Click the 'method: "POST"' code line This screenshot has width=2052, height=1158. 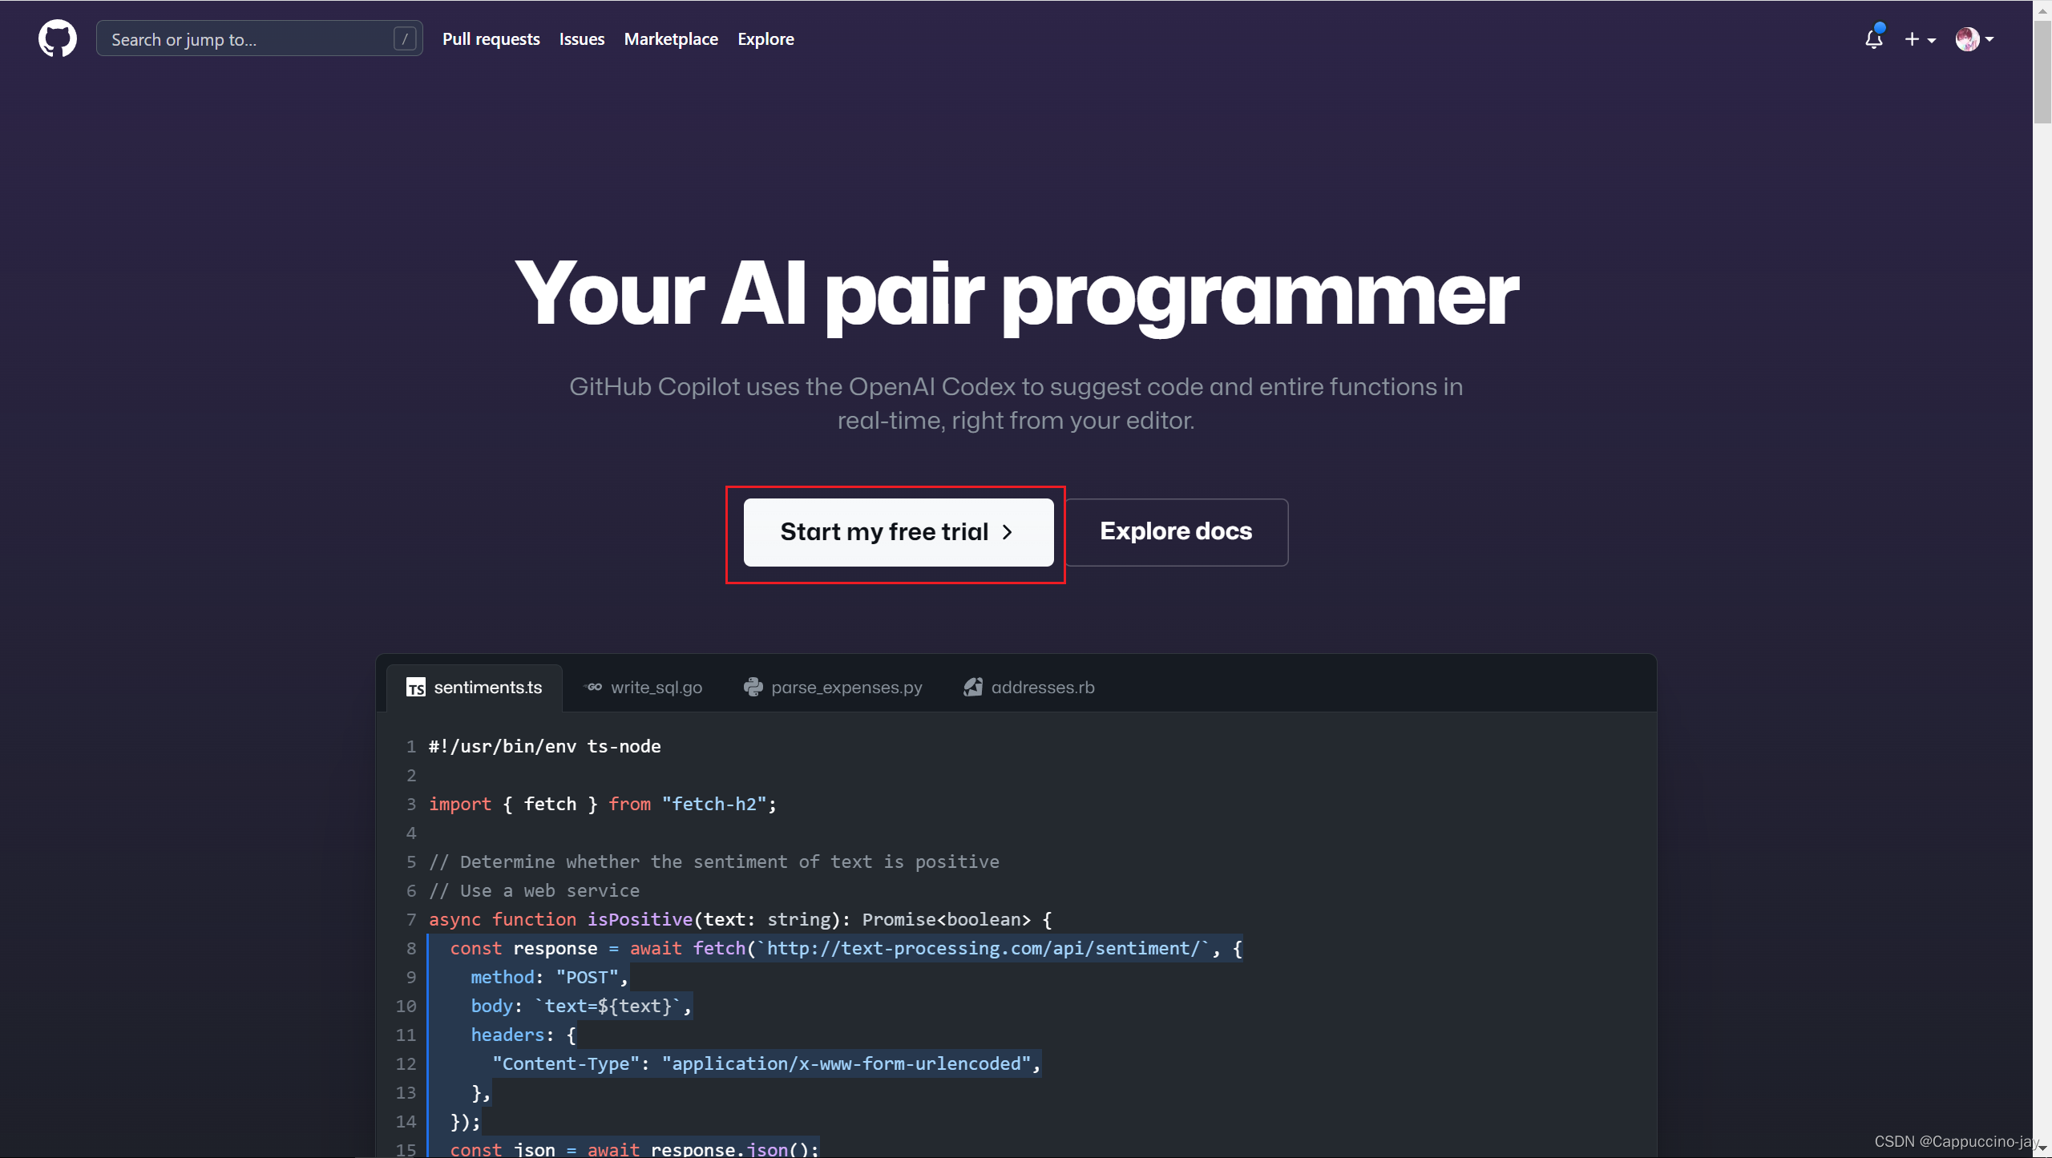pos(549,978)
